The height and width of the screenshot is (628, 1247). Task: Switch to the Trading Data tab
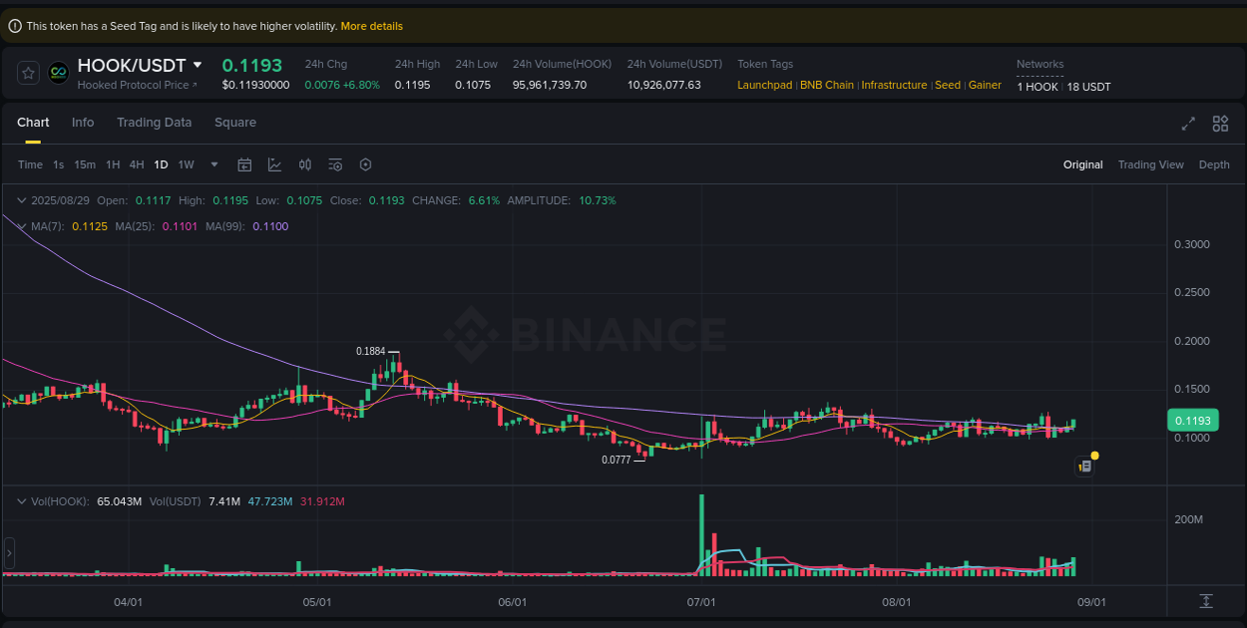[x=154, y=122]
